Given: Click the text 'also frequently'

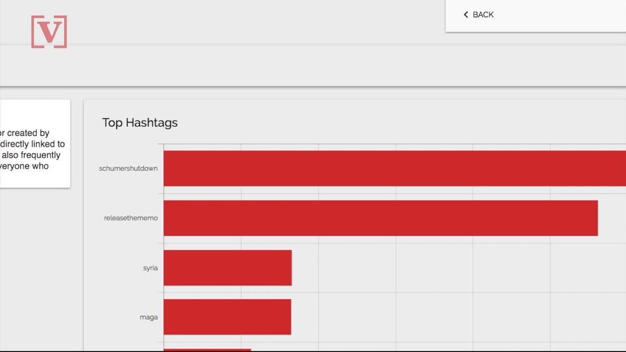Looking at the screenshot, I should pyautogui.click(x=30, y=155).
